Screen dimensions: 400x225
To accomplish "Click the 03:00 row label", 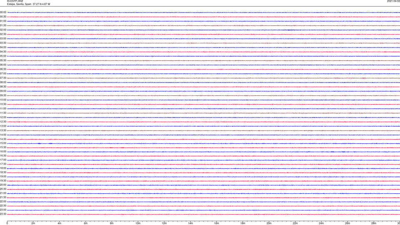I will (3, 38).
